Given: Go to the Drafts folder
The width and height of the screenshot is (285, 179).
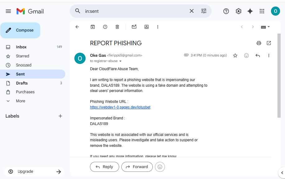Looking at the screenshot, I should click(x=22, y=83).
